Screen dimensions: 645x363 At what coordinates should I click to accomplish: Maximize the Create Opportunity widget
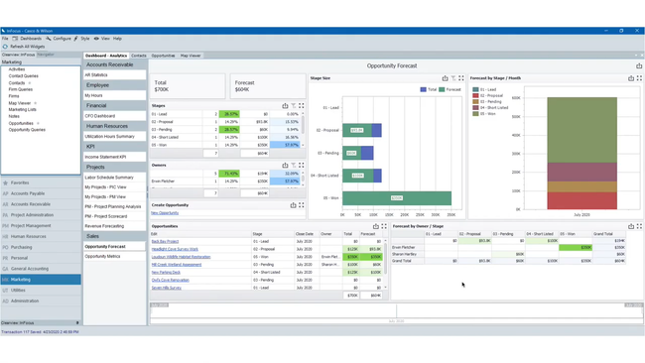[x=302, y=205]
